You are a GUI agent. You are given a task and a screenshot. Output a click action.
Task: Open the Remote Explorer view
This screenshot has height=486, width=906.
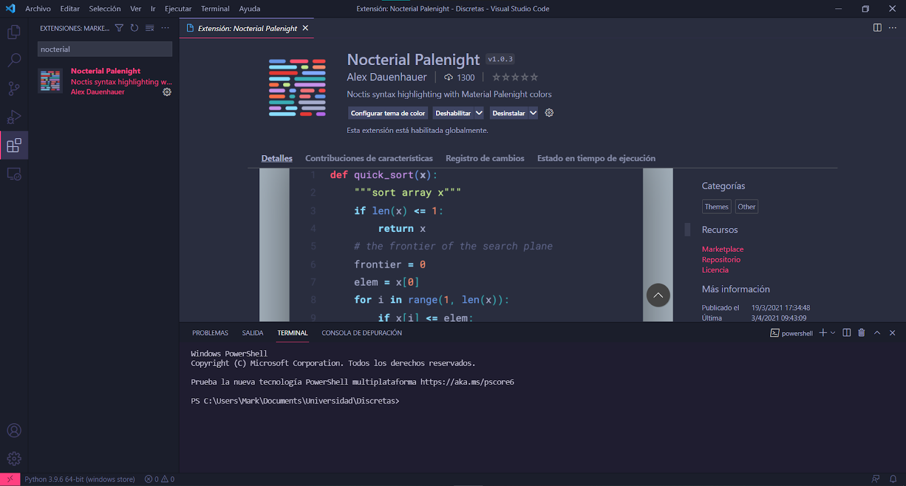tap(14, 174)
